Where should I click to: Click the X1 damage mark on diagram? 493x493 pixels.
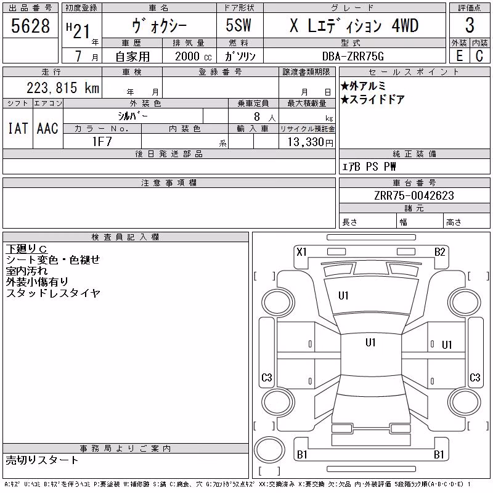301,252
